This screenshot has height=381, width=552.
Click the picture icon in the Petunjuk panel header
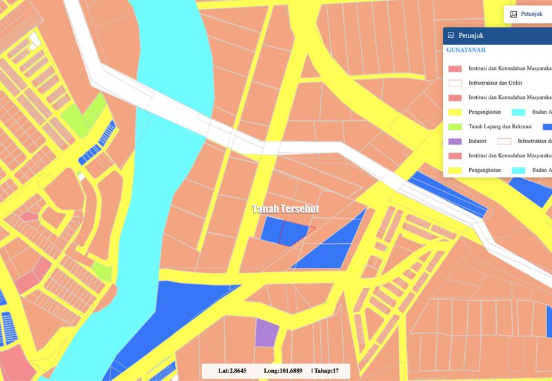point(451,35)
